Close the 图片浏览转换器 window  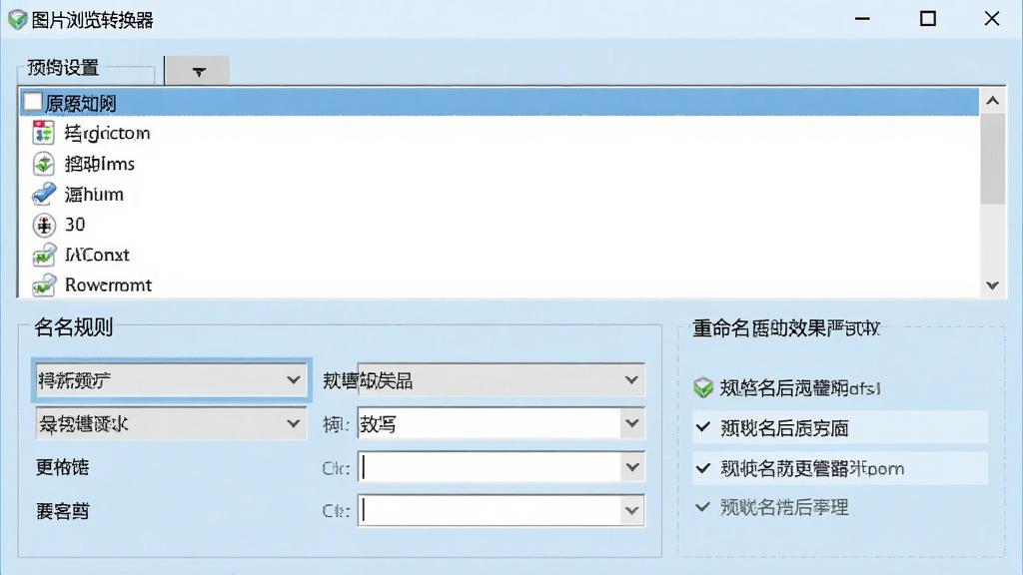992,19
